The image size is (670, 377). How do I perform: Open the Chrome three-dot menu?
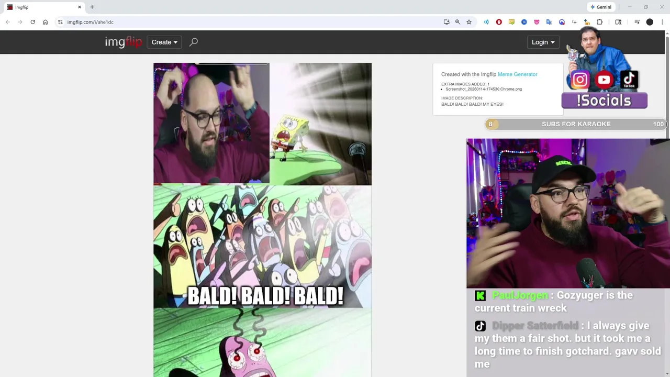coord(662,22)
